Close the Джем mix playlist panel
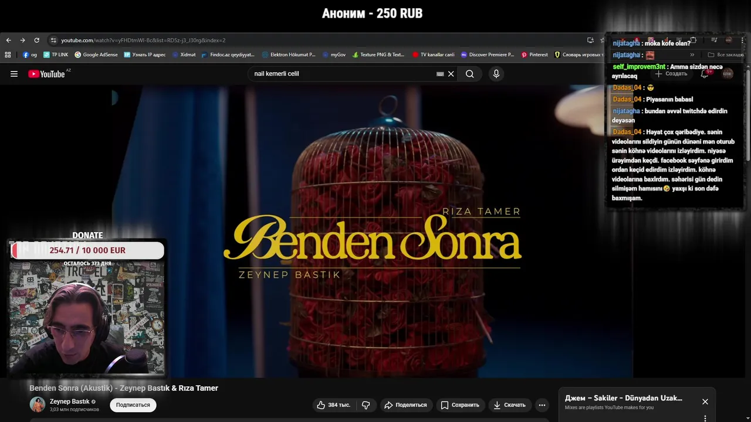751x422 pixels. (x=705, y=401)
